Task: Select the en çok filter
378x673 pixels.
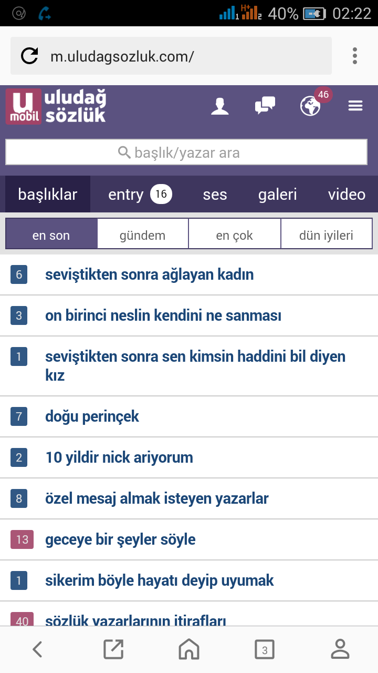Action: [234, 235]
